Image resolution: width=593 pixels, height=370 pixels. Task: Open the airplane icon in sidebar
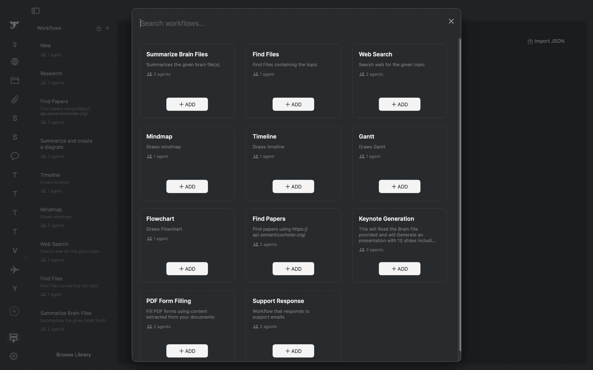(x=15, y=270)
